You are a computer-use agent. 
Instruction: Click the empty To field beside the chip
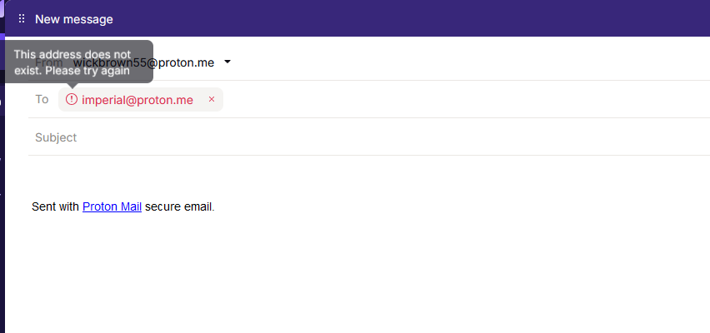(467, 100)
